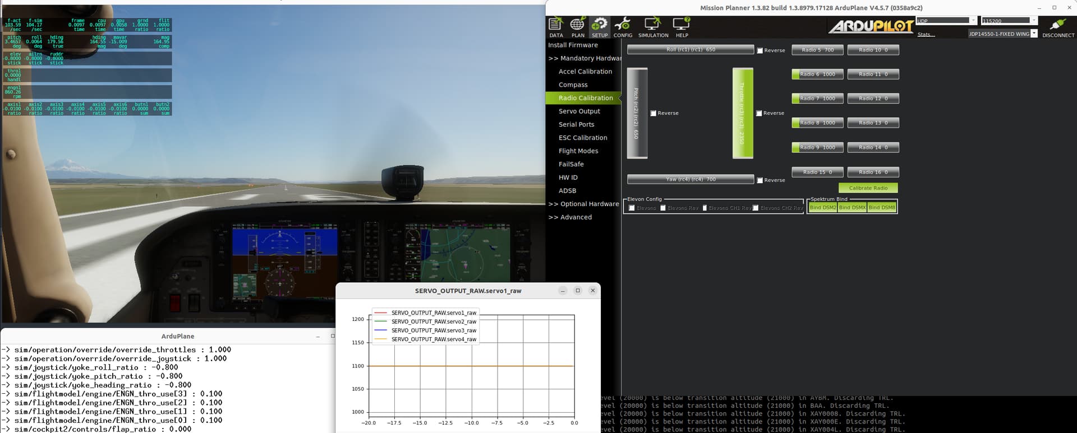
Task: Click the flap_ratio line in ArduPlane console
Action: click(x=96, y=429)
